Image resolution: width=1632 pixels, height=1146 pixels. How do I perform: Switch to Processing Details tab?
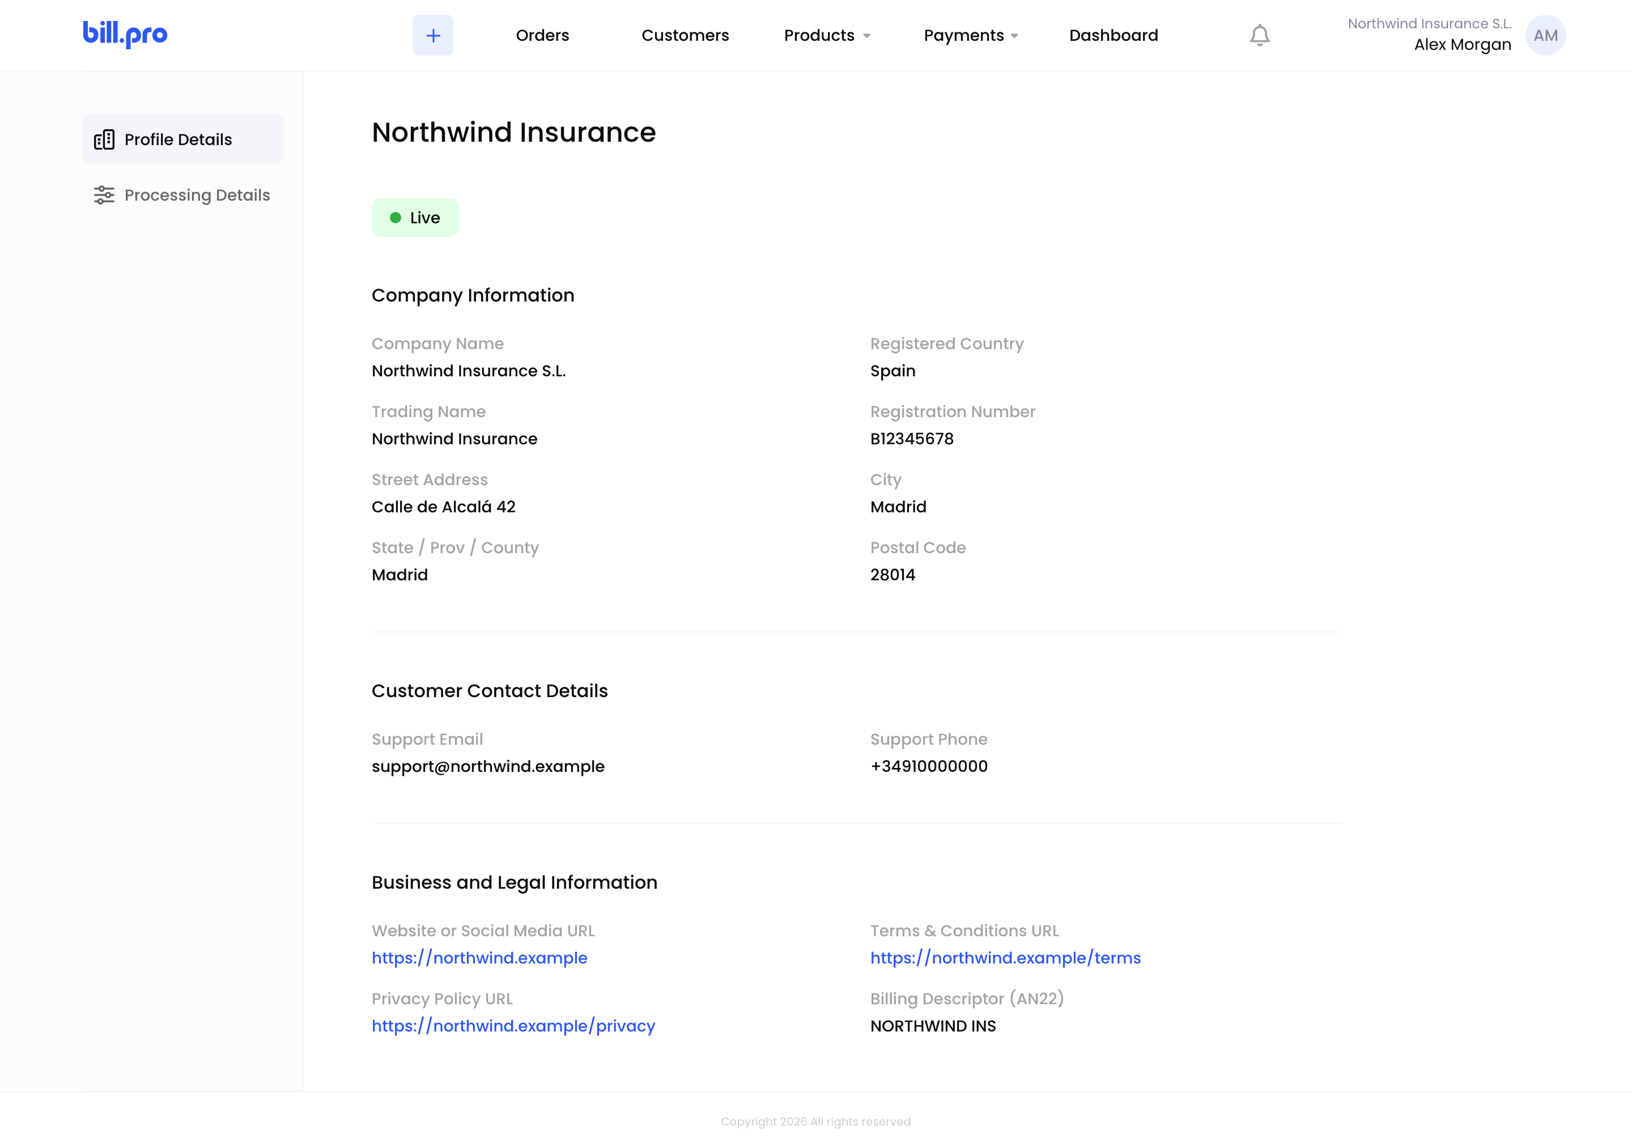[184, 195]
